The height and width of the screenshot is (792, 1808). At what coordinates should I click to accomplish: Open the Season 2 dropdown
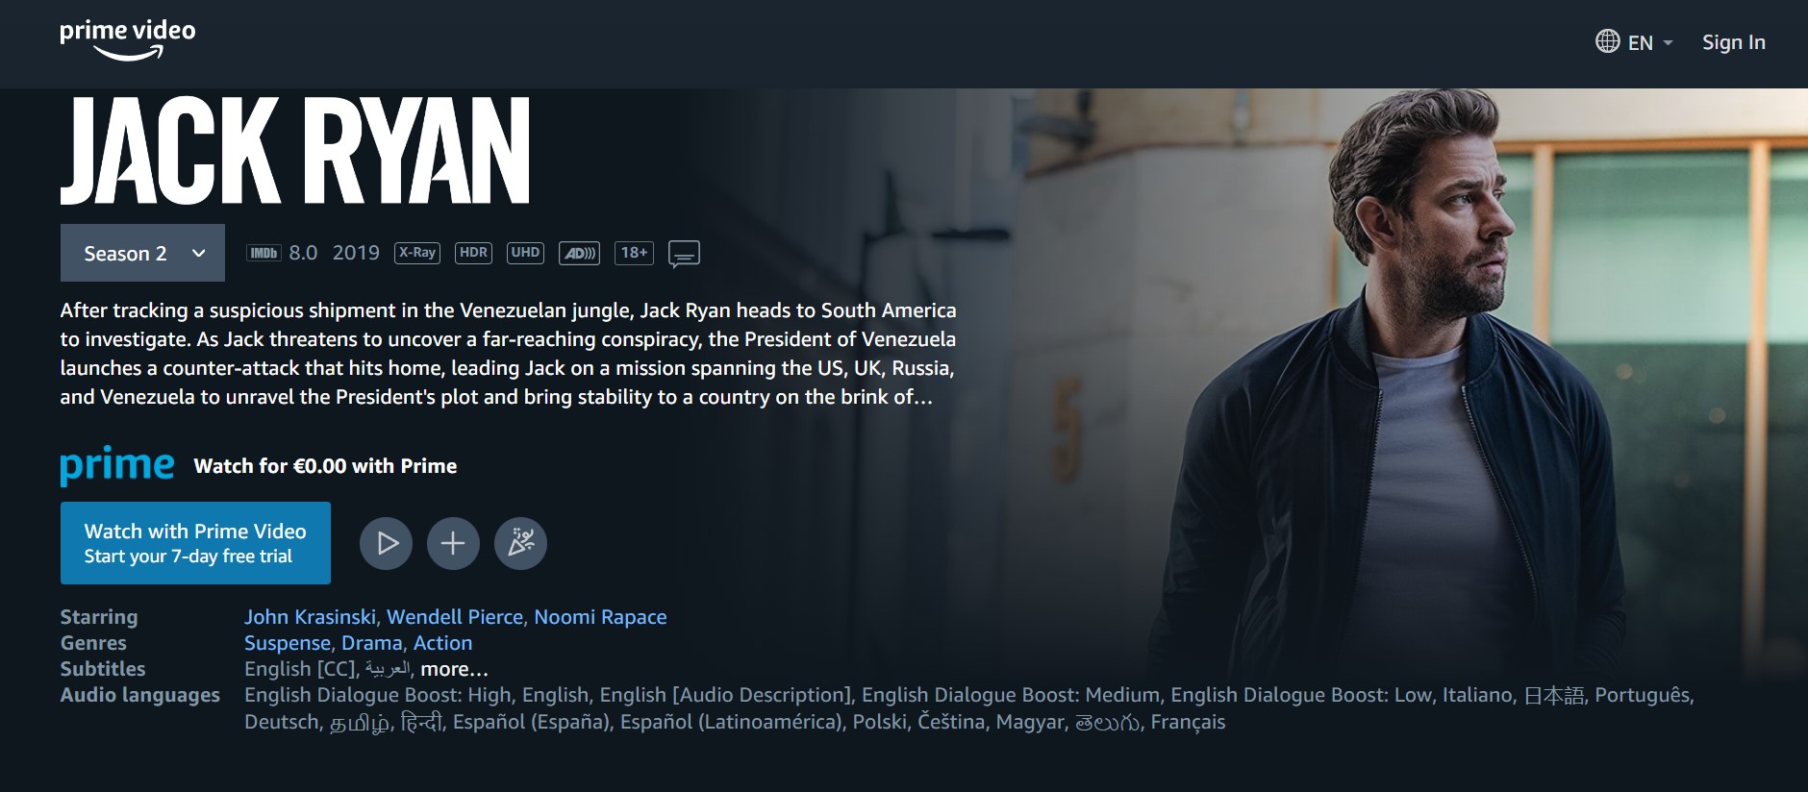(x=142, y=253)
